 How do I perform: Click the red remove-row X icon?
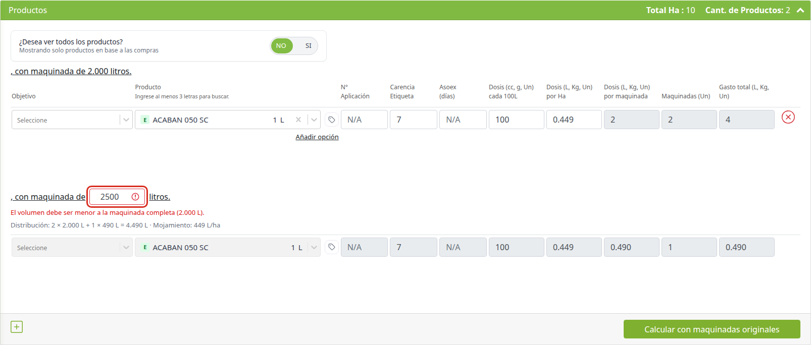click(x=788, y=117)
